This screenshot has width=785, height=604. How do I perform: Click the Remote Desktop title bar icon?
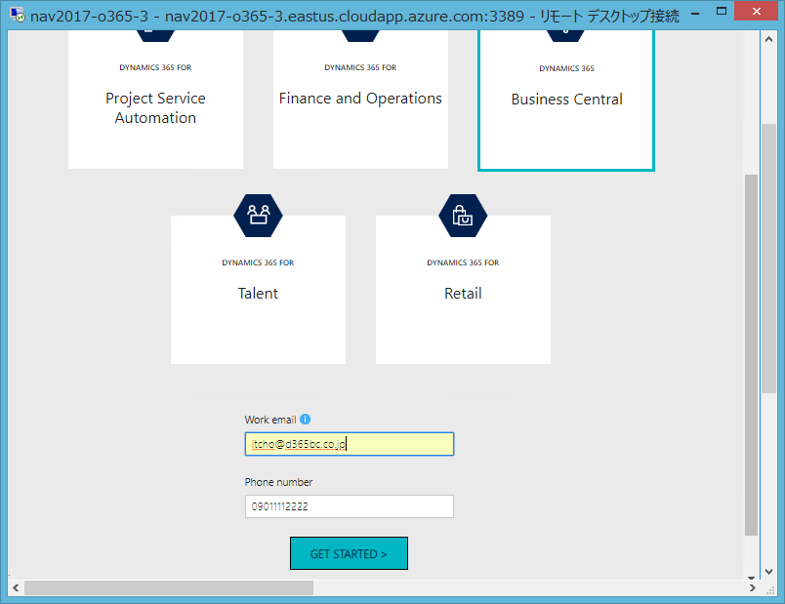(x=17, y=15)
